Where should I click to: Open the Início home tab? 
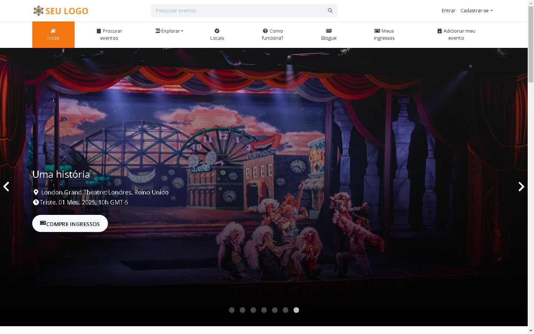point(53,35)
